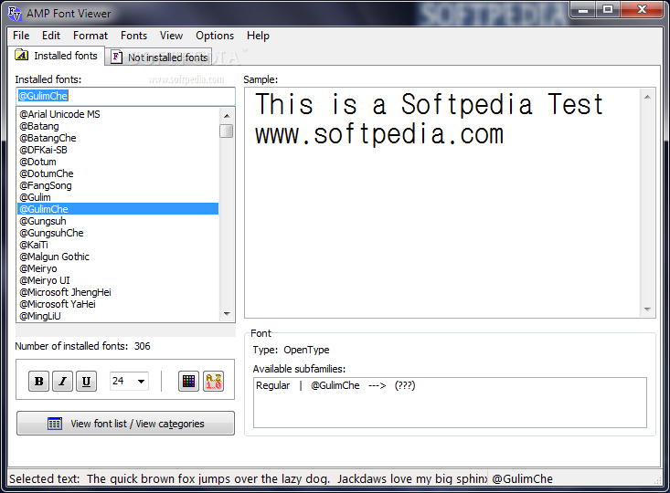Viewport: 670px width, 493px height.
Task: Close the AMP Font Viewer window
Action: [642, 10]
